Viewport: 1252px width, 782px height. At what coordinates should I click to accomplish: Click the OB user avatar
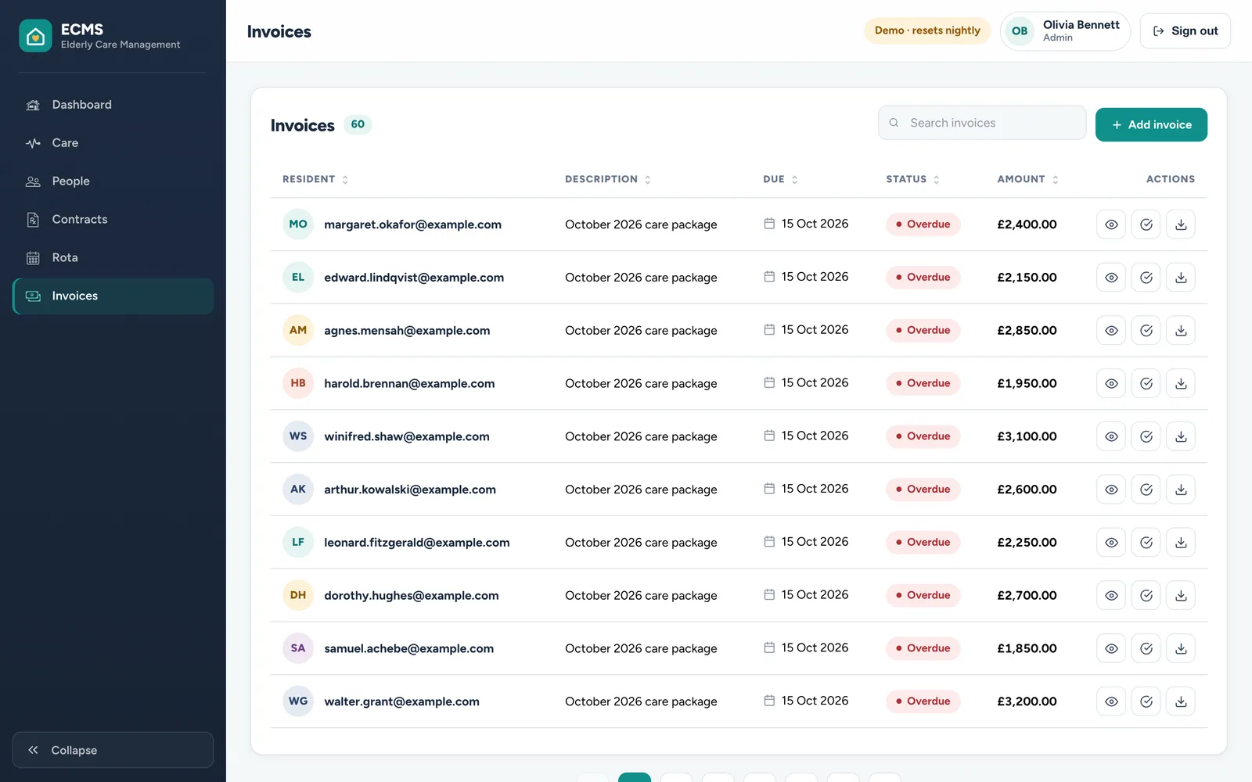[1020, 31]
